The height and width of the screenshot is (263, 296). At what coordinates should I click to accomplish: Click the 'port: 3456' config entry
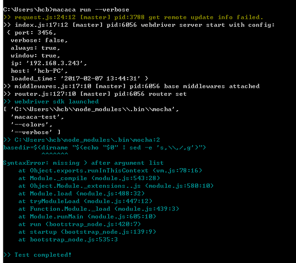32,33
